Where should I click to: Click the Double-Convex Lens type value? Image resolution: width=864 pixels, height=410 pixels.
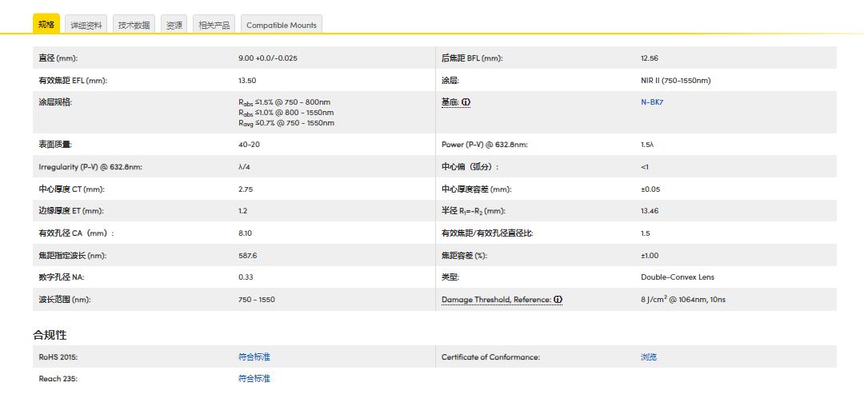pos(678,277)
